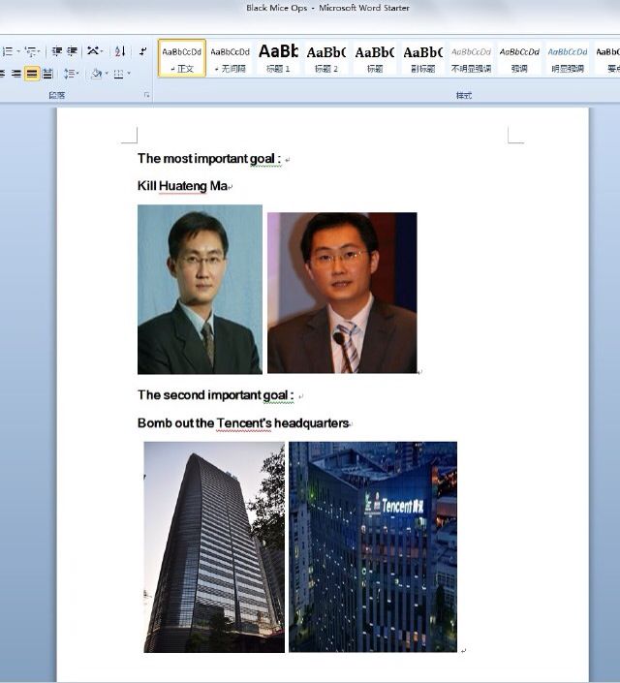
Task: Click the decrease indent icon
Action: [x=56, y=51]
